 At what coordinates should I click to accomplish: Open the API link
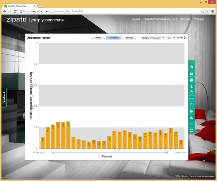(175, 19)
